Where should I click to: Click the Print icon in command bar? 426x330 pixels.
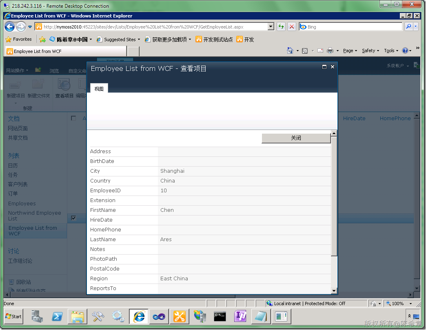coord(330,51)
